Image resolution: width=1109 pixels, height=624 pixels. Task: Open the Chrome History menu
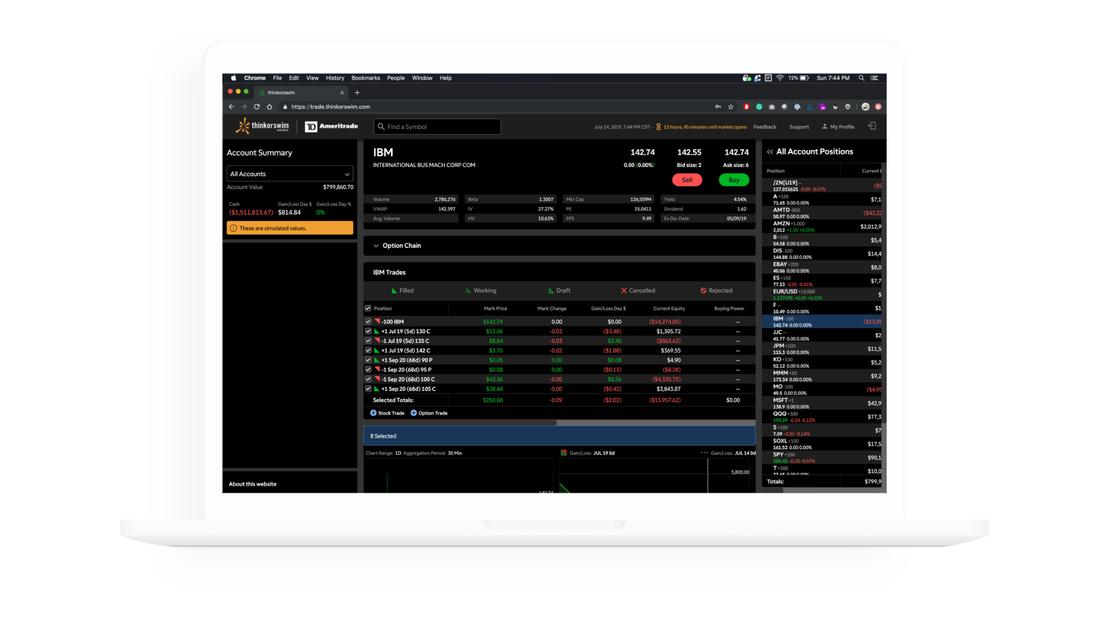335,78
